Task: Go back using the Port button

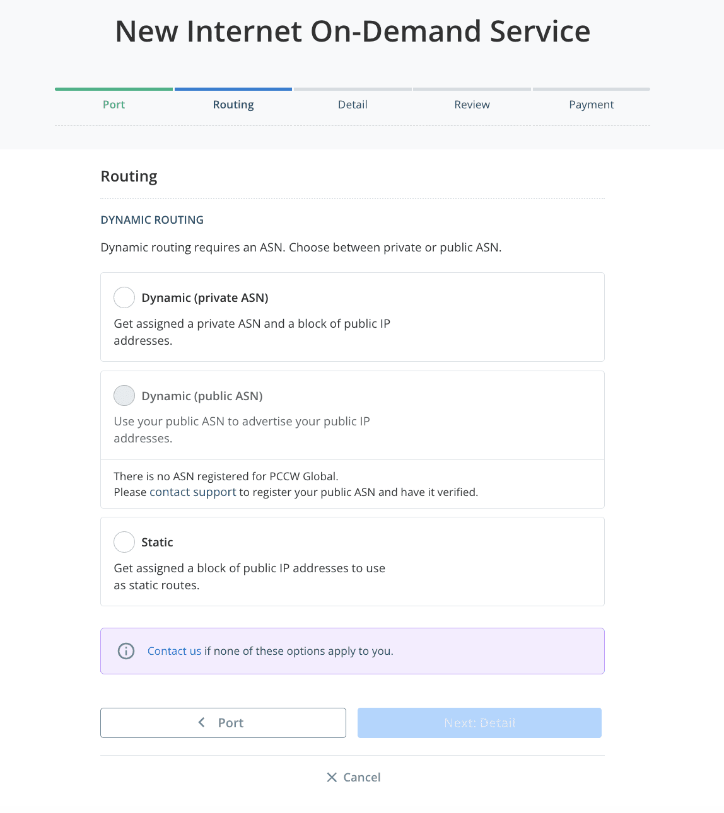Action: point(223,723)
